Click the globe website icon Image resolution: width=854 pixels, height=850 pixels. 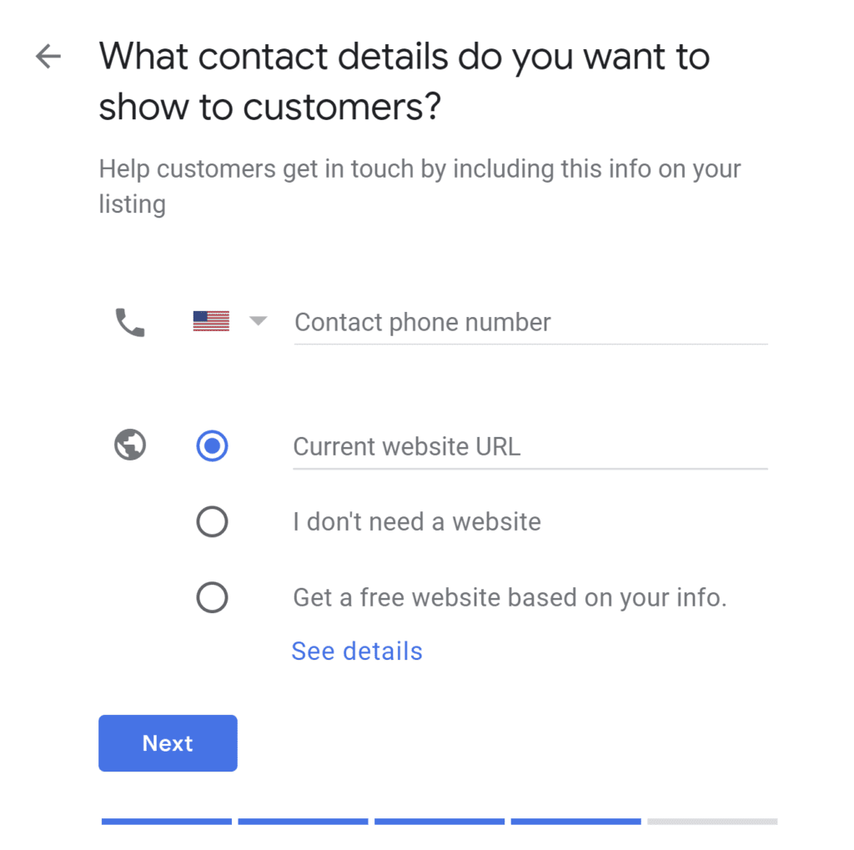[130, 445]
